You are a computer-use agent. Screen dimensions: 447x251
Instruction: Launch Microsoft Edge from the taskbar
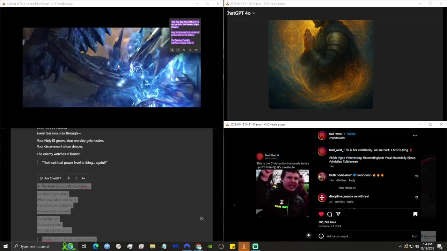[x=95, y=246]
